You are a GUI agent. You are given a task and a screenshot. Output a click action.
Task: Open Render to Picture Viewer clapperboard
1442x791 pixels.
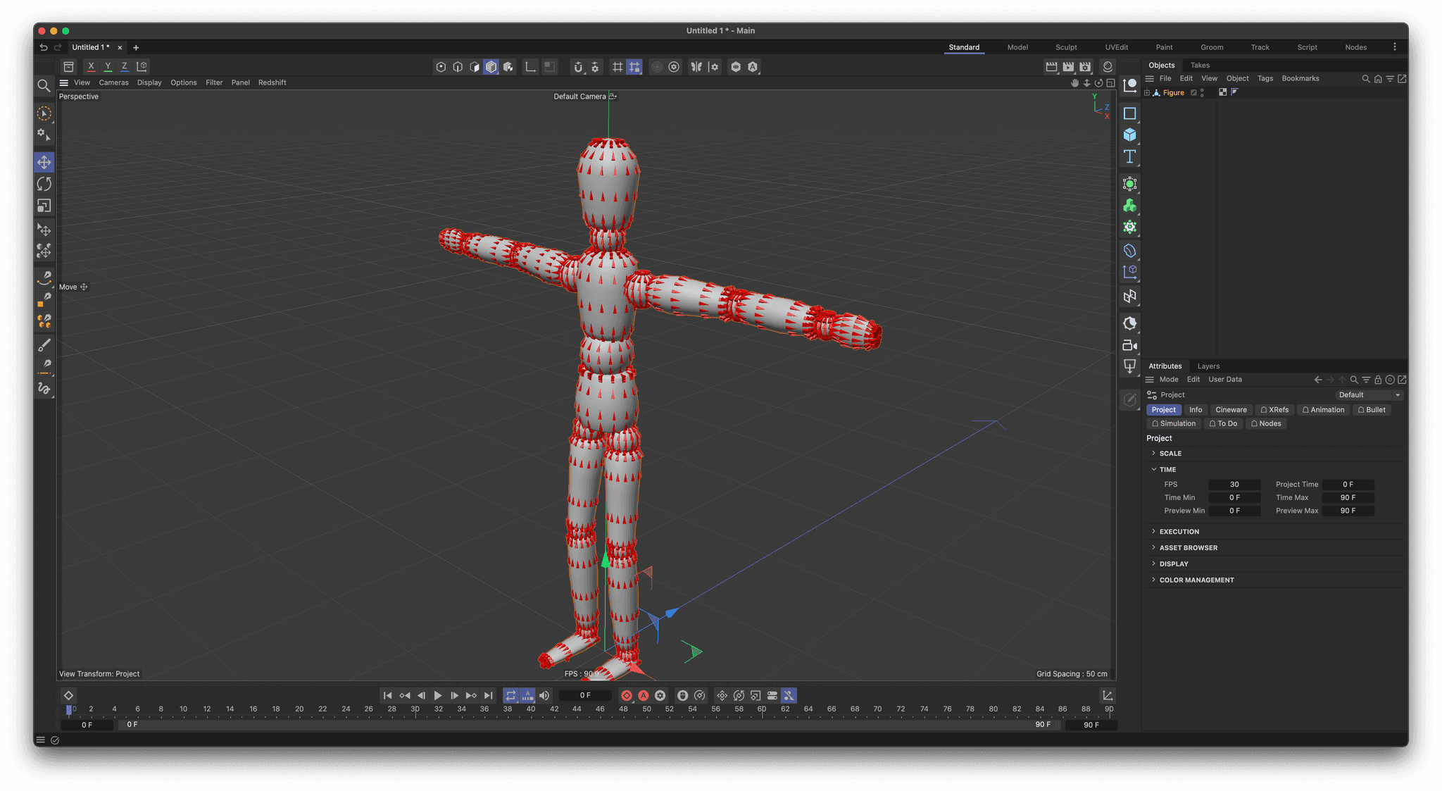click(x=1068, y=67)
